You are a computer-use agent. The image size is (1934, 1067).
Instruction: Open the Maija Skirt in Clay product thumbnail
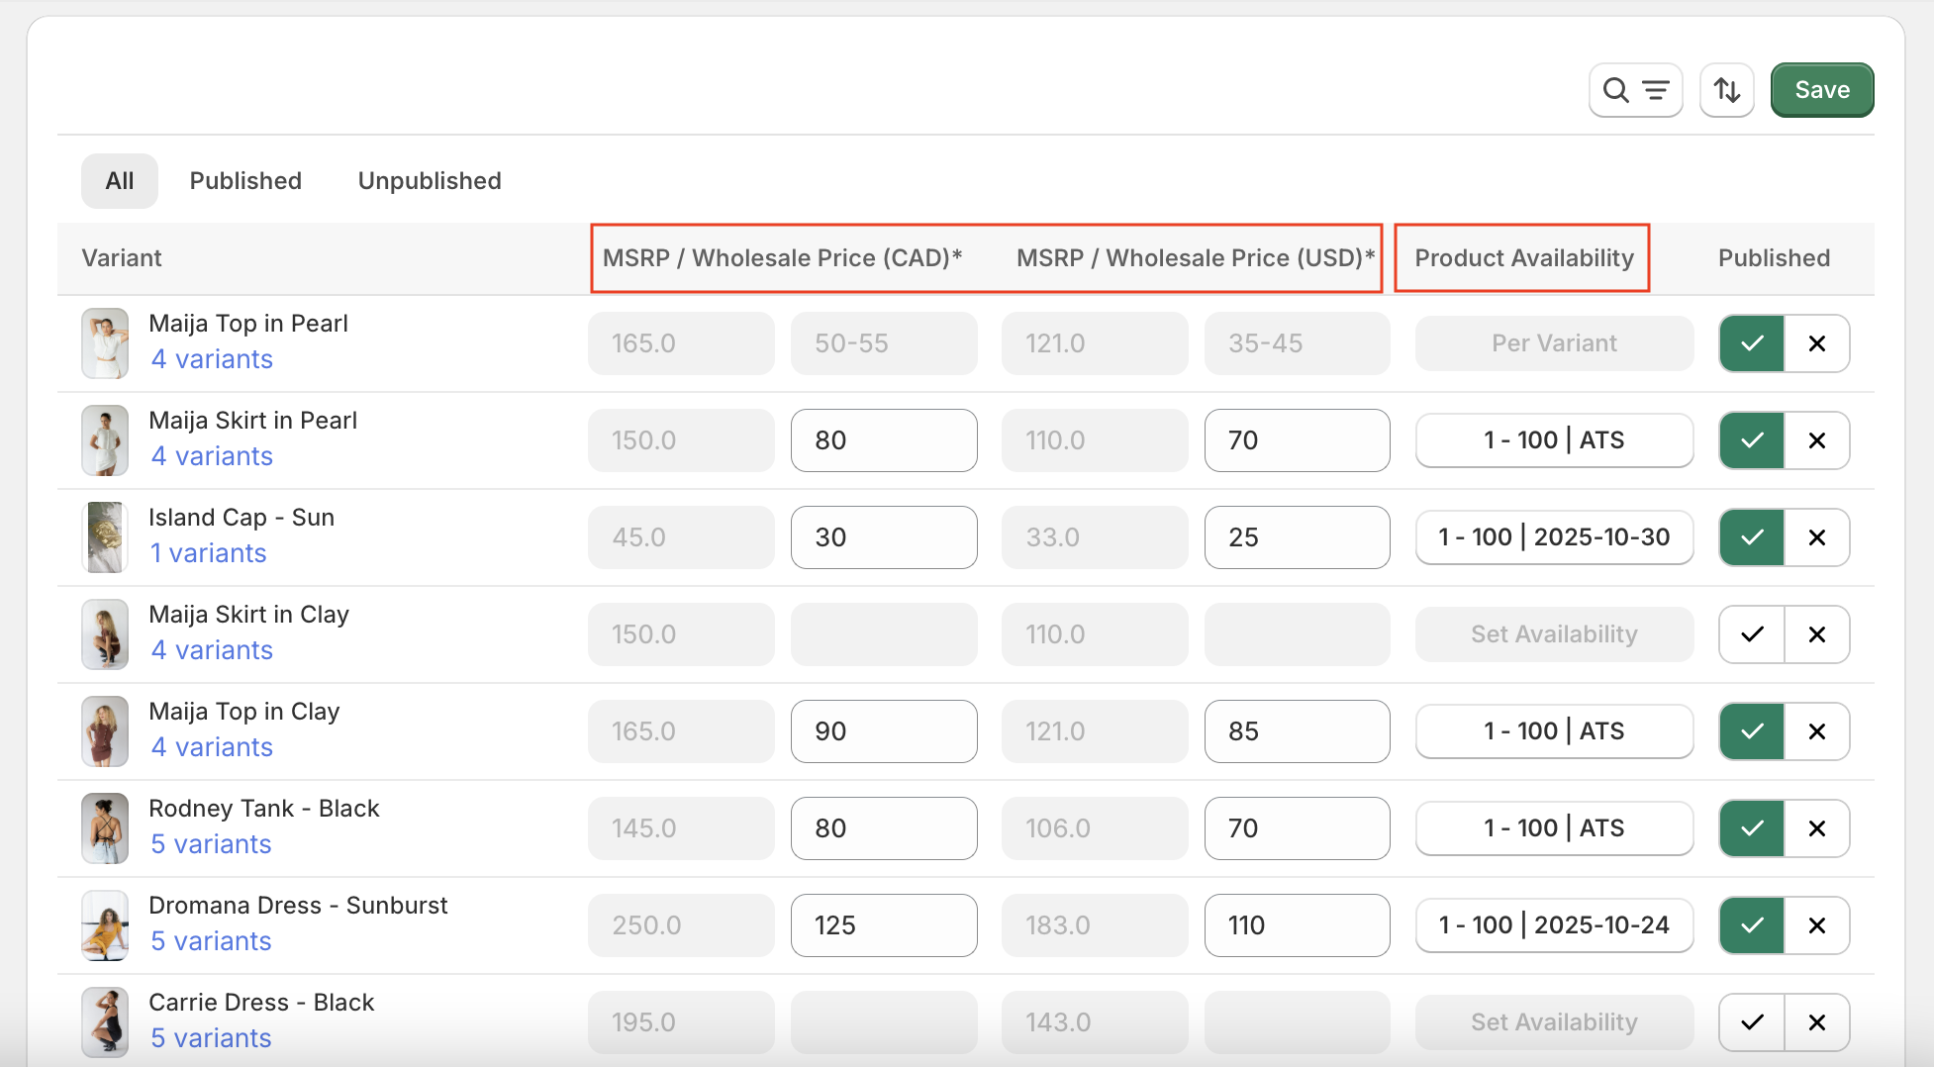(105, 634)
